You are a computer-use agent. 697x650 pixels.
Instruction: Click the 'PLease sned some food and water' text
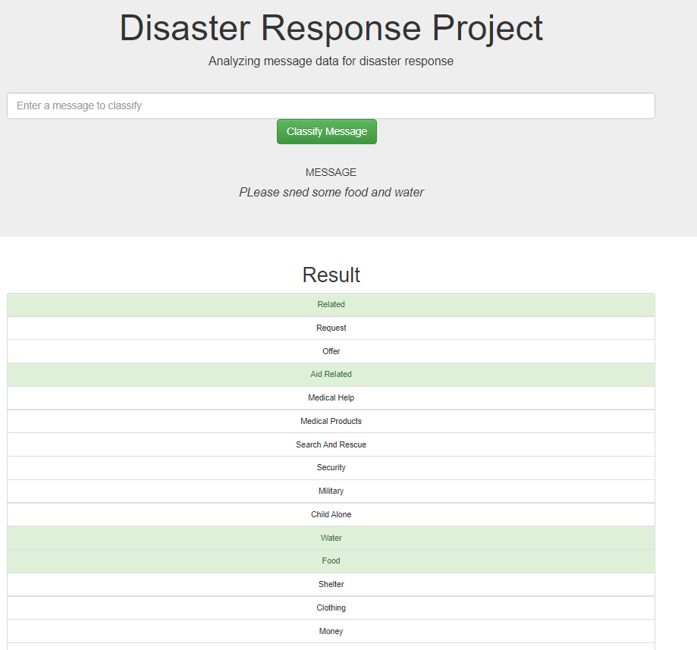[331, 192]
